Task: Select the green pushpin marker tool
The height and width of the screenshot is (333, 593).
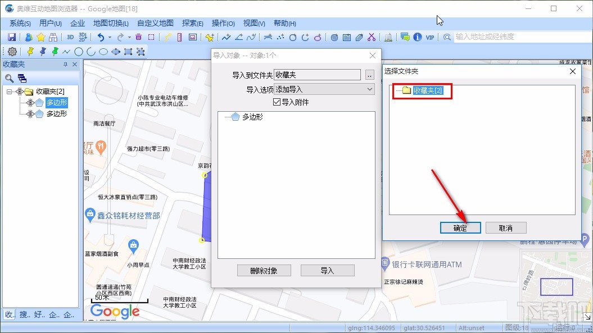Action: [x=55, y=51]
